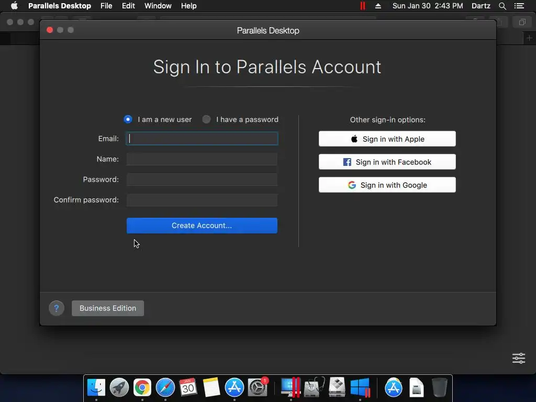Viewport: 536px width, 402px height.
Task: Open the Window menu
Action: point(158,6)
